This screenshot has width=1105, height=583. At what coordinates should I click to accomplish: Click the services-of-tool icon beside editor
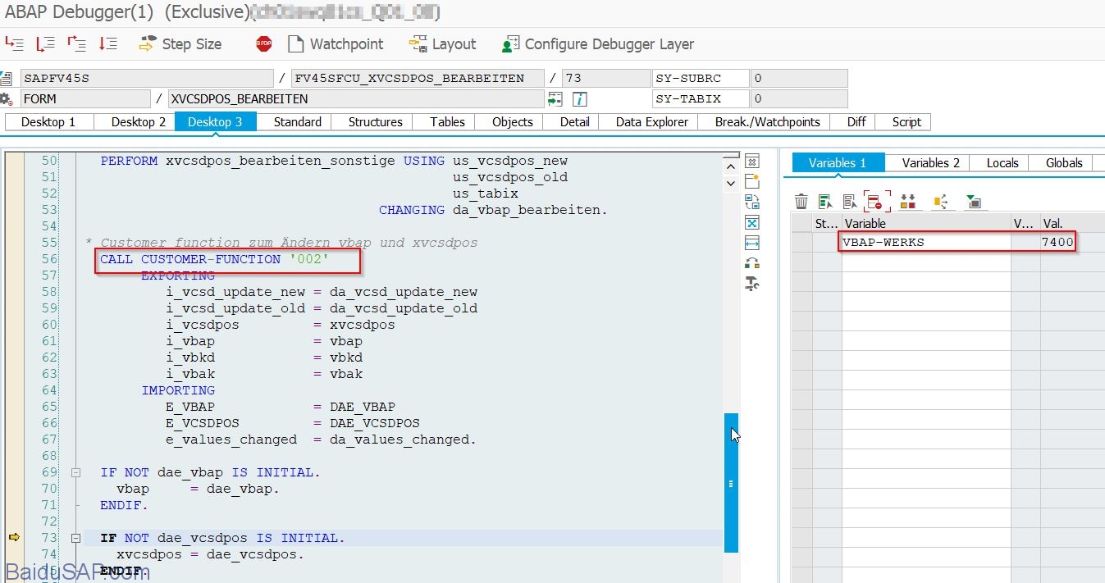(751, 263)
